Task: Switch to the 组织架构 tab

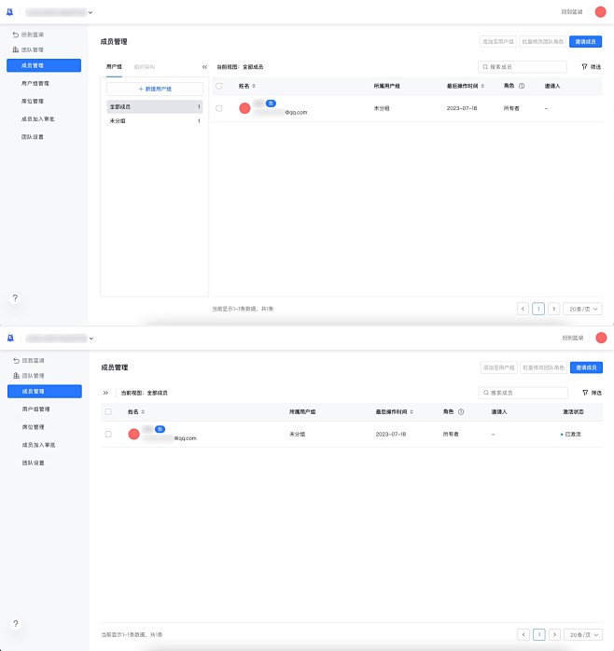Action: point(145,67)
